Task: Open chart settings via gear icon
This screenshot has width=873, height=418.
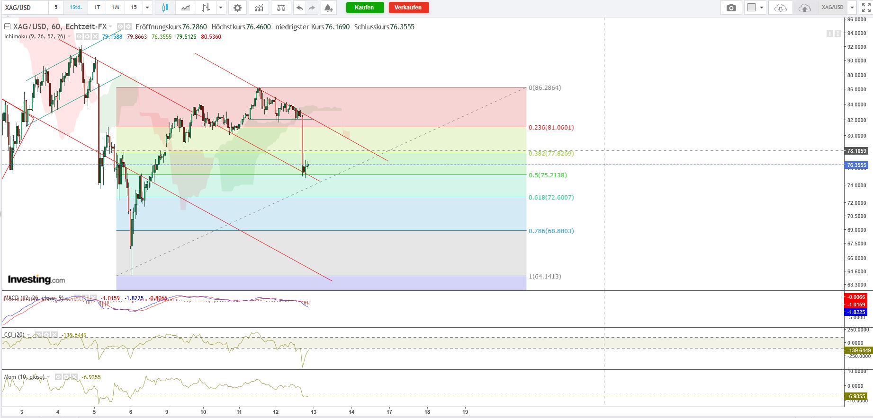Action: 237,8
